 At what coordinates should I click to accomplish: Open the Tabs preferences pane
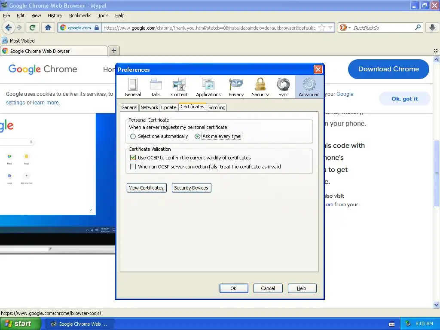pyautogui.click(x=156, y=87)
